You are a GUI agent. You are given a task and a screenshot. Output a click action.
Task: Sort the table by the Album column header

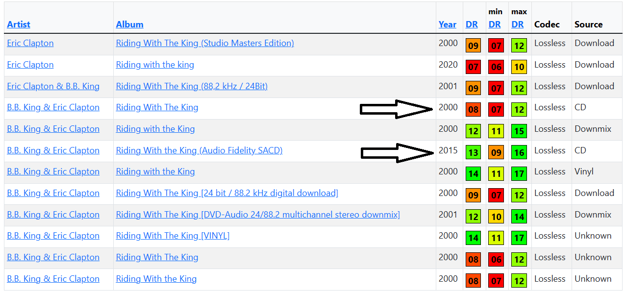130,24
